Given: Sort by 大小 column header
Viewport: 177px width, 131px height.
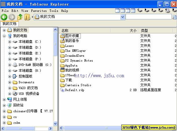Looking at the screenshot, I should tap(124, 31).
